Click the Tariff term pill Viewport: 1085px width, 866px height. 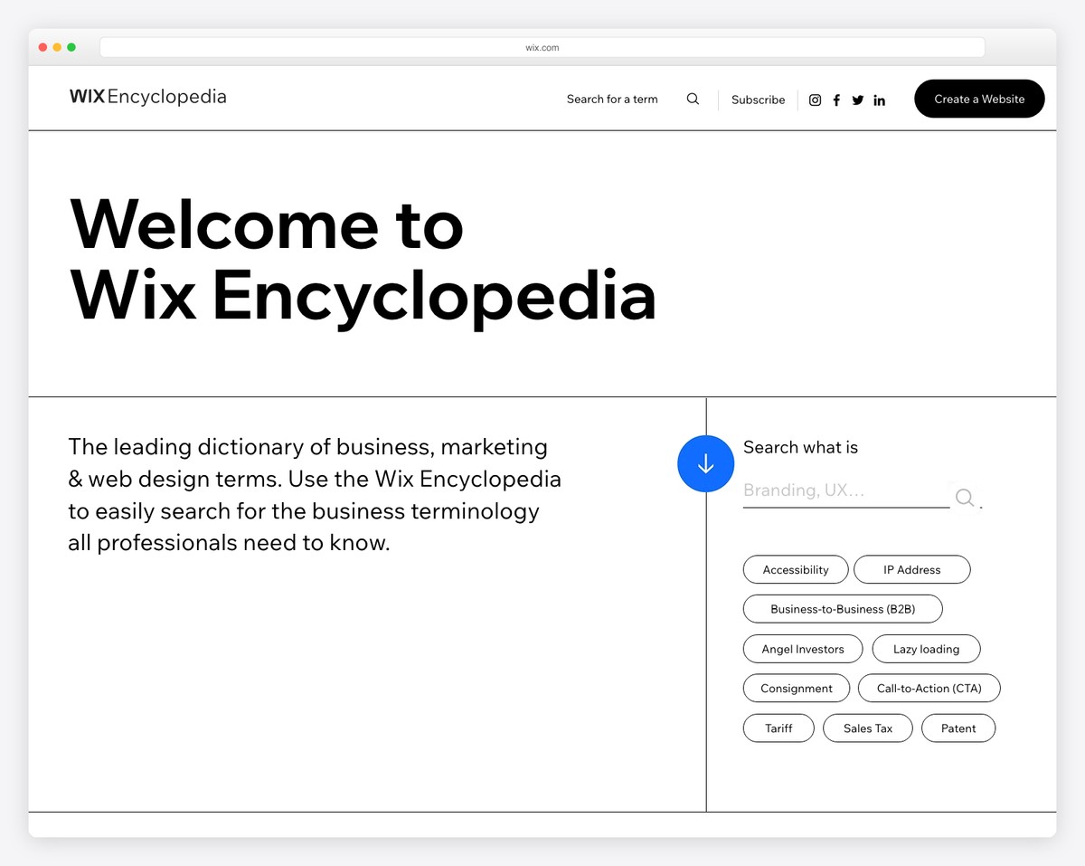click(x=778, y=728)
